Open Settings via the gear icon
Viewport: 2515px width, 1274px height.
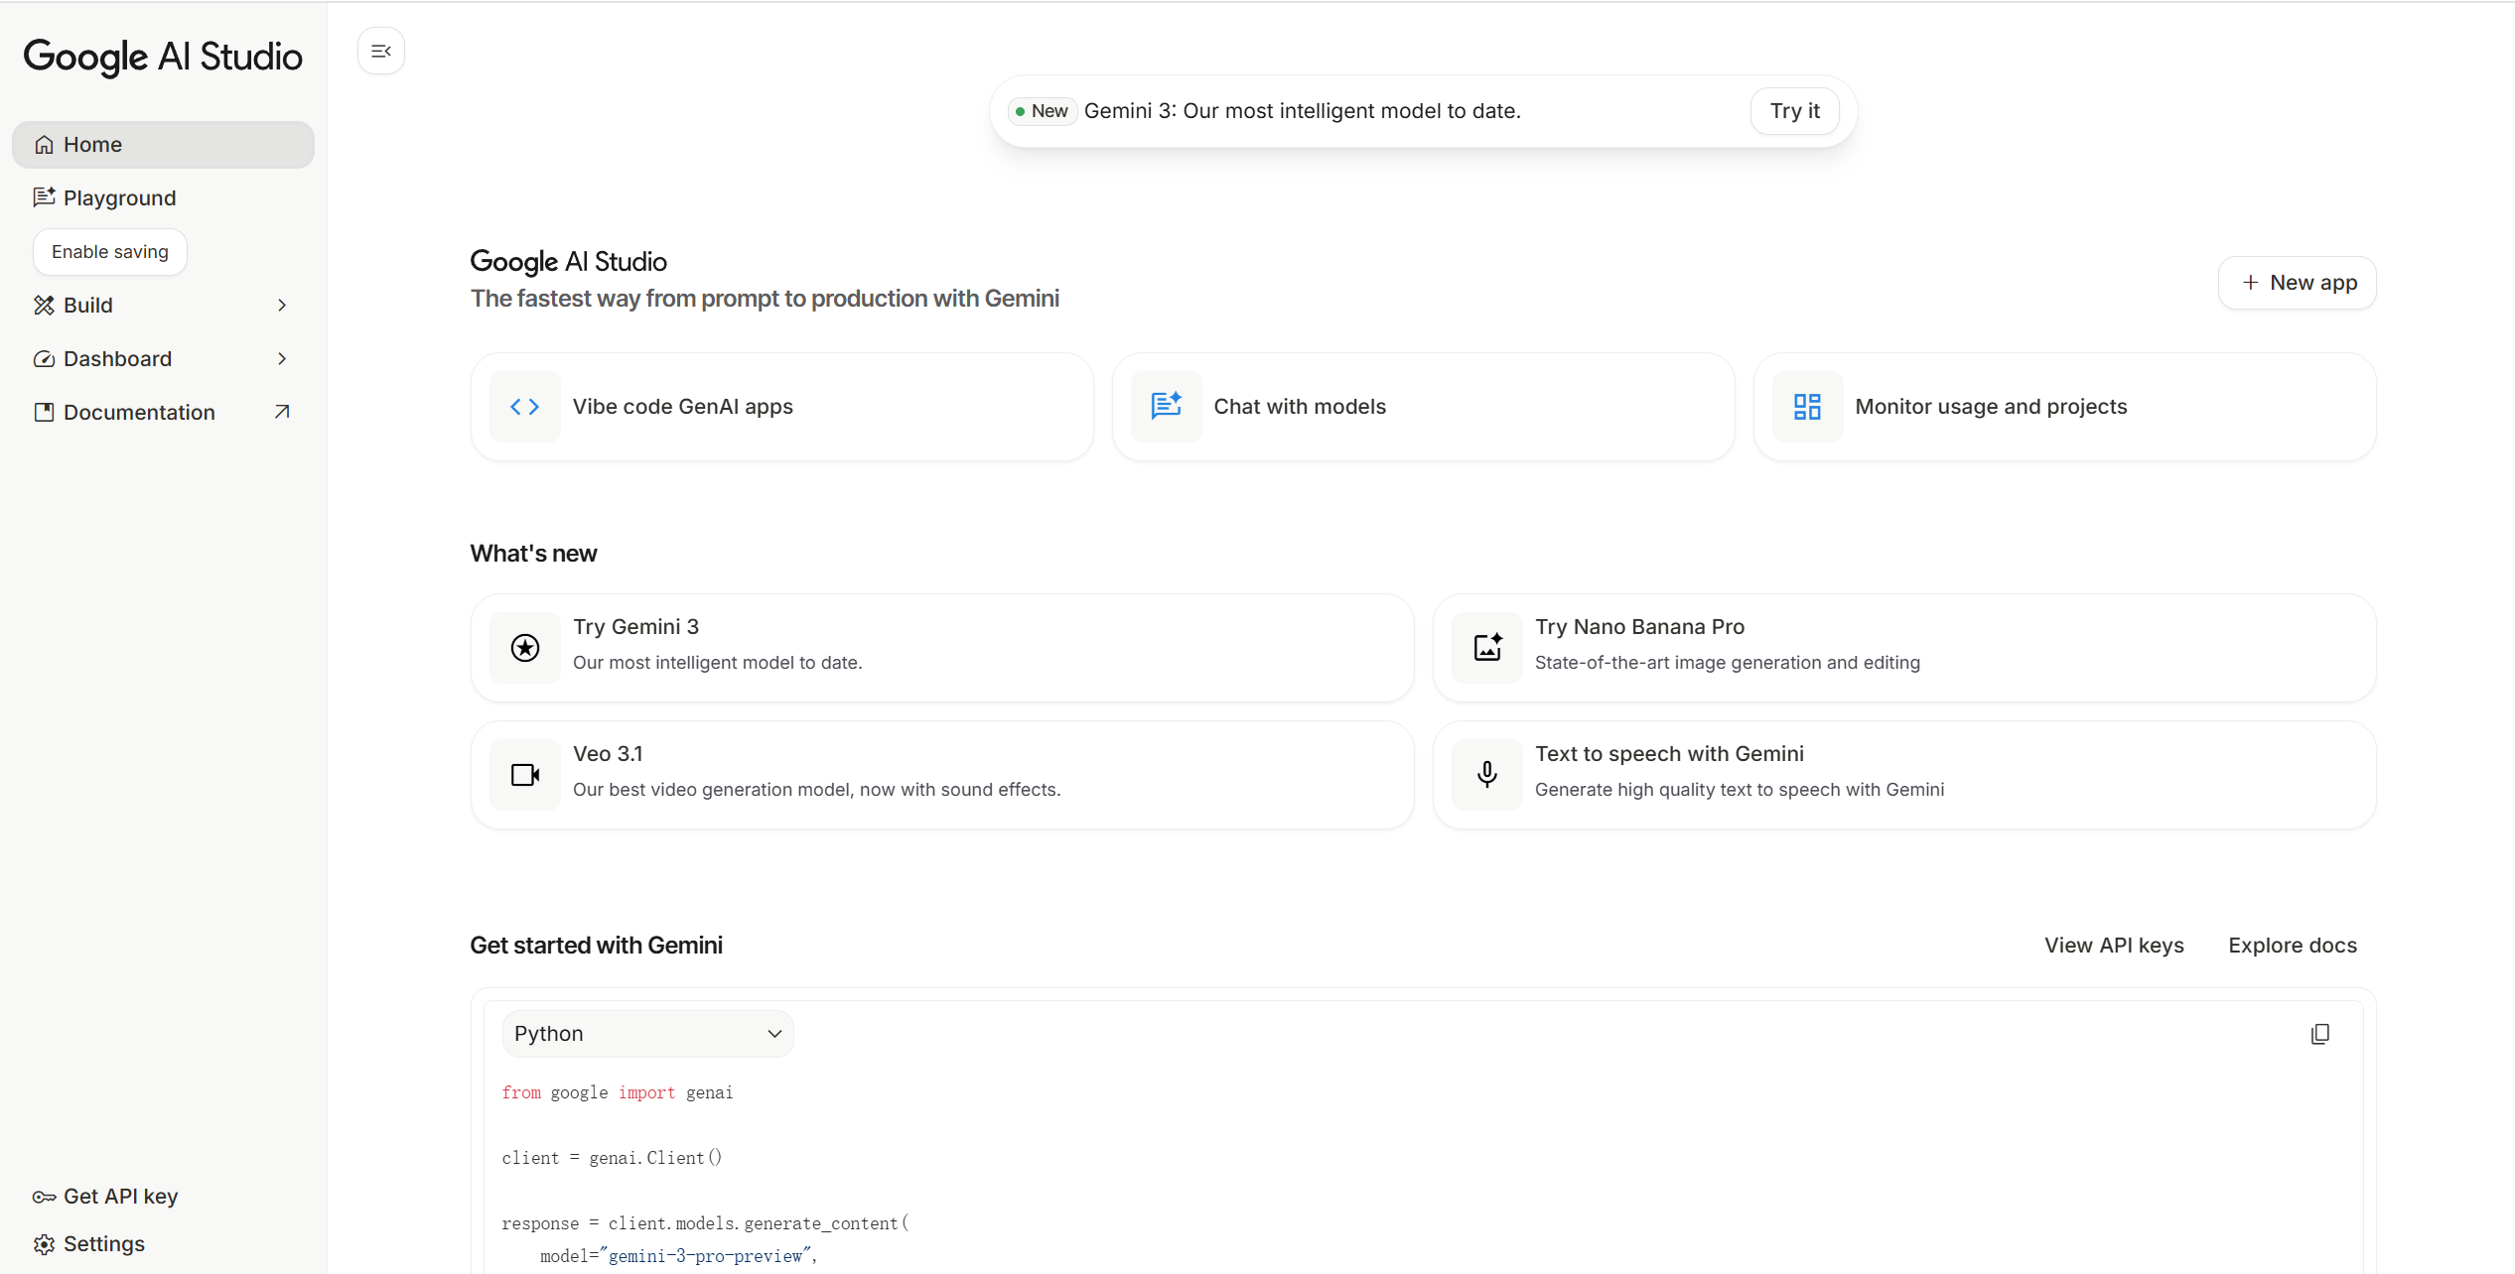pos(45,1243)
